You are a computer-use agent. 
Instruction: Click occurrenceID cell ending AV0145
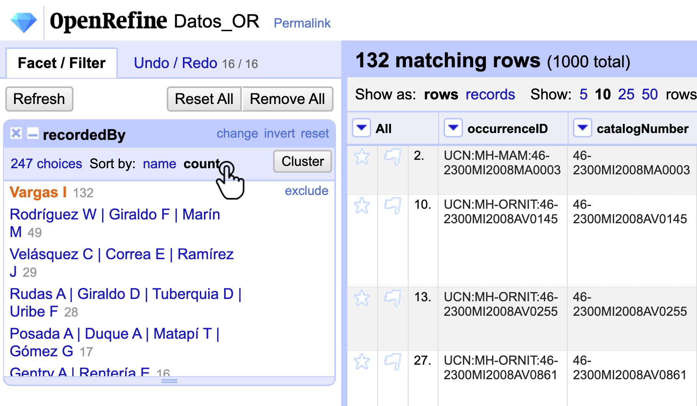(x=501, y=212)
